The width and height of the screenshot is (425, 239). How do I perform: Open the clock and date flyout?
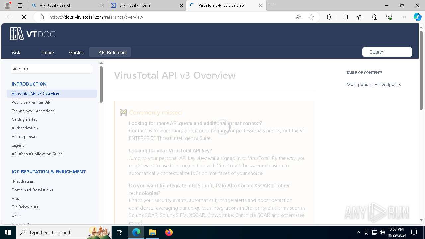point(396,232)
